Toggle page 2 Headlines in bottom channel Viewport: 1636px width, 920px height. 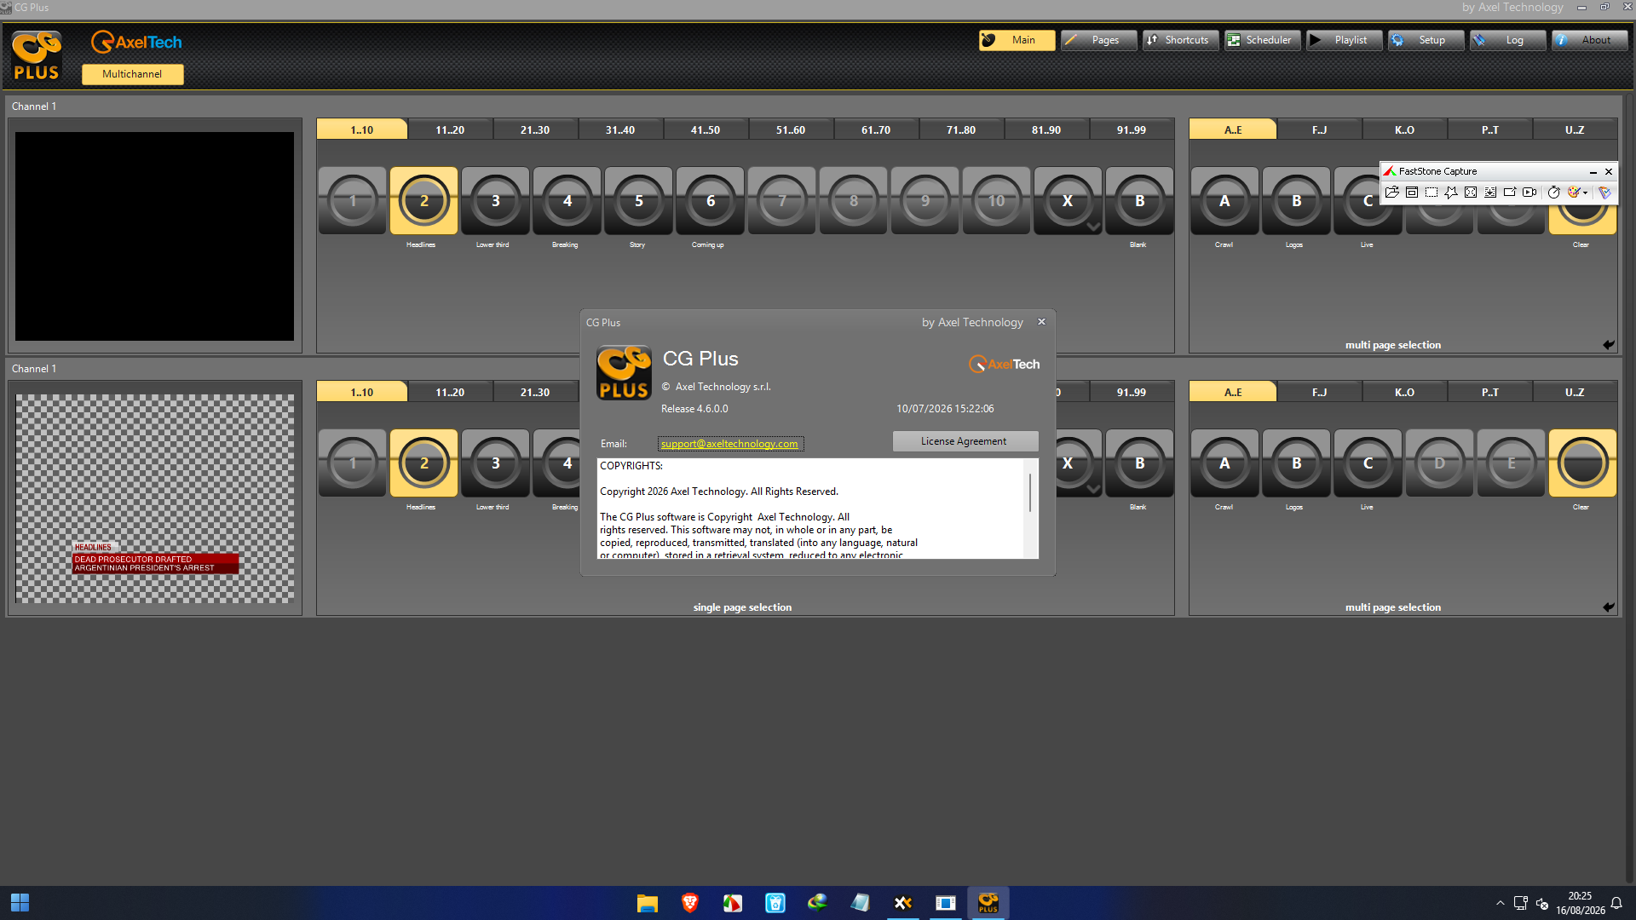423,463
